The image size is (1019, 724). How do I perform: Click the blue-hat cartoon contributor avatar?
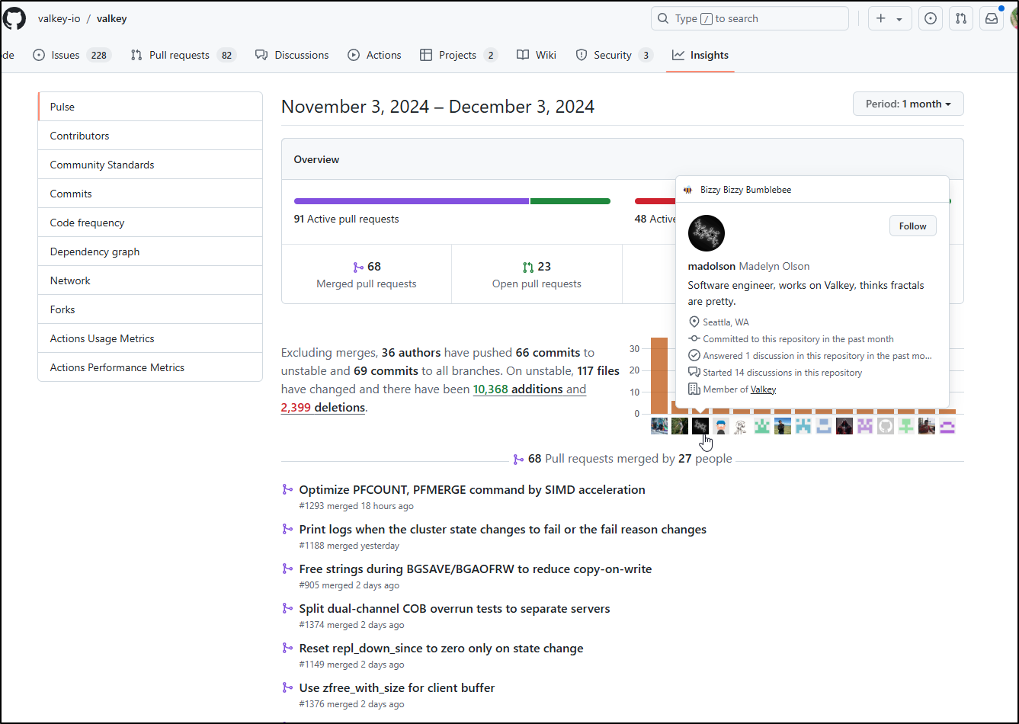point(721,426)
